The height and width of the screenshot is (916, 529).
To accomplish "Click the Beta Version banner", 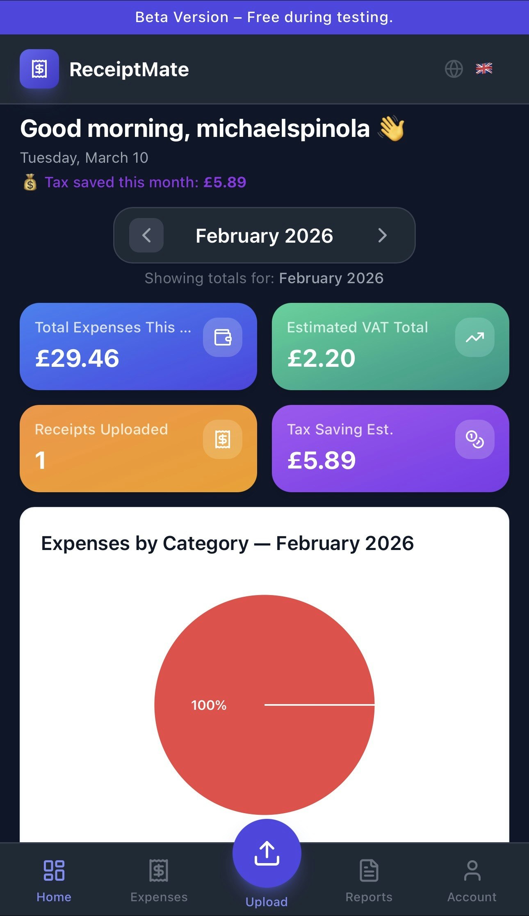I will coord(264,17).
